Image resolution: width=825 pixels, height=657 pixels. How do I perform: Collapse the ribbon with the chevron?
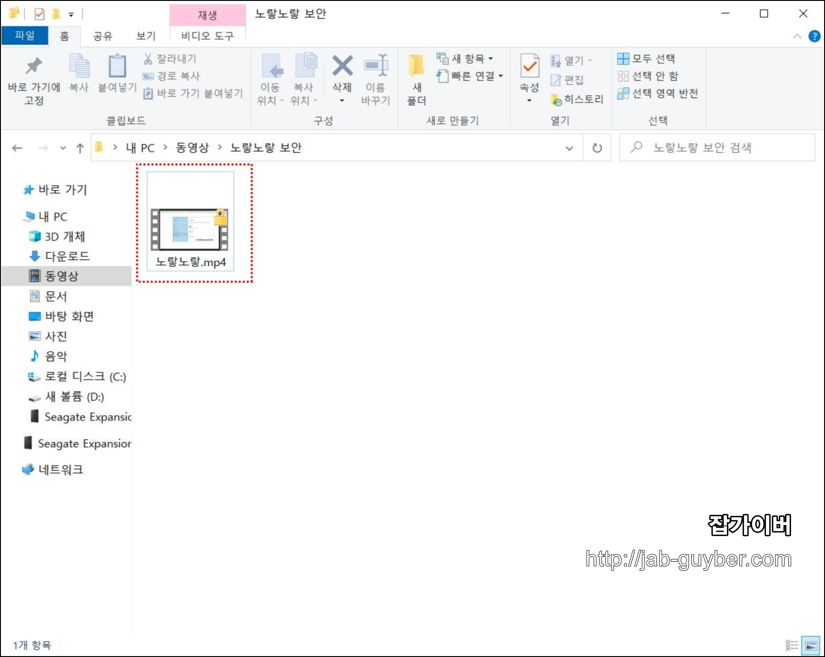(797, 36)
